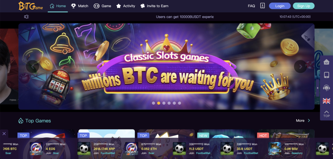
Task: Click the Sign Up button
Action: (x=303, y=6)
